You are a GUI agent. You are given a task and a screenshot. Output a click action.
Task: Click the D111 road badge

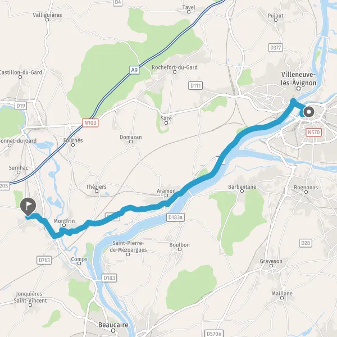[x=195, y=85]
